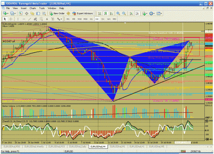Select the Text 'A' tool
The height and width of the screenshot is (154, 214).
47,19
